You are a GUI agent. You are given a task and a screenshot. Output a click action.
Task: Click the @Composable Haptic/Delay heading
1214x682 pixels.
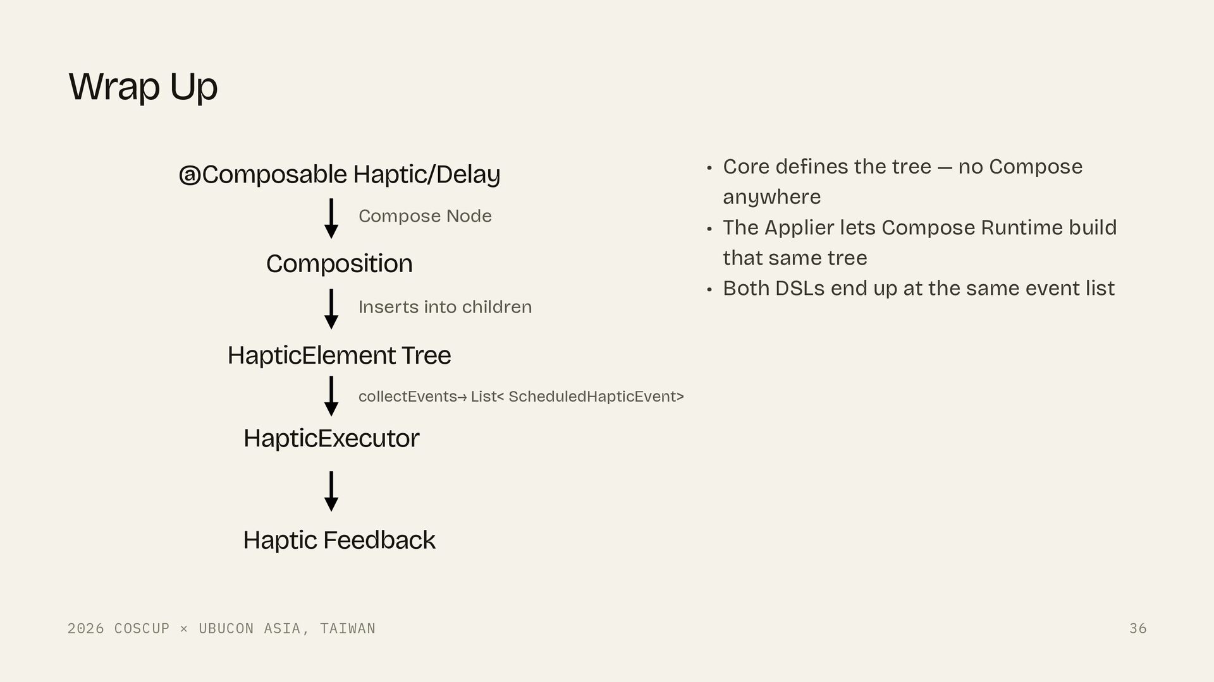[x=340, y=174]
